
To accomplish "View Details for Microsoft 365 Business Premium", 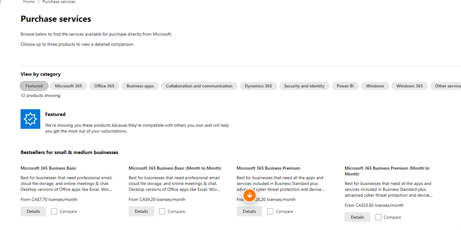I will click(249, 211).
